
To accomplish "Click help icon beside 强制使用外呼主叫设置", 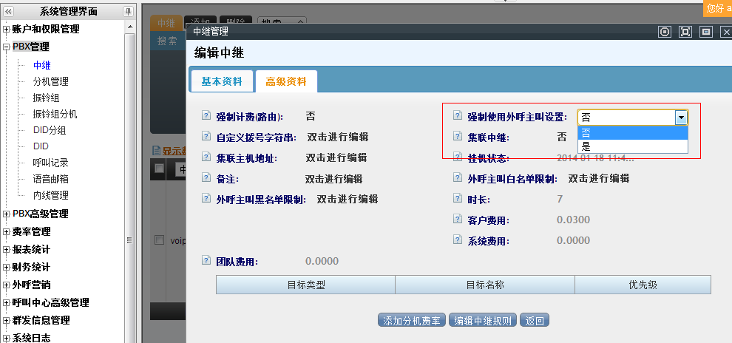I will tap(458, 117).
